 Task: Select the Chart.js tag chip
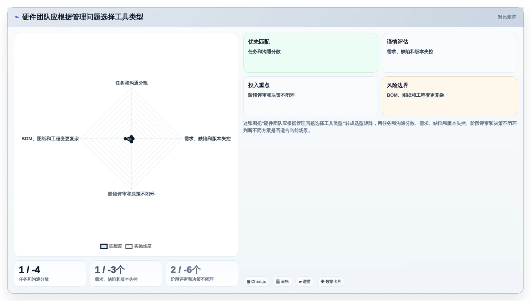[256, 281]
